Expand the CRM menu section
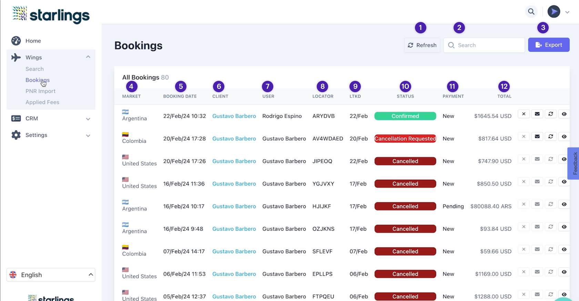The height and width of the screenshot is (301, 579). pyautogui.click(x=88, y=119)
